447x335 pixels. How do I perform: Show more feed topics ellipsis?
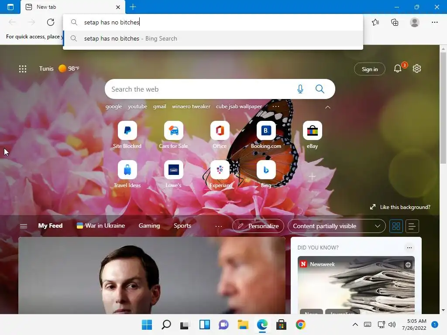click(219, 226)
